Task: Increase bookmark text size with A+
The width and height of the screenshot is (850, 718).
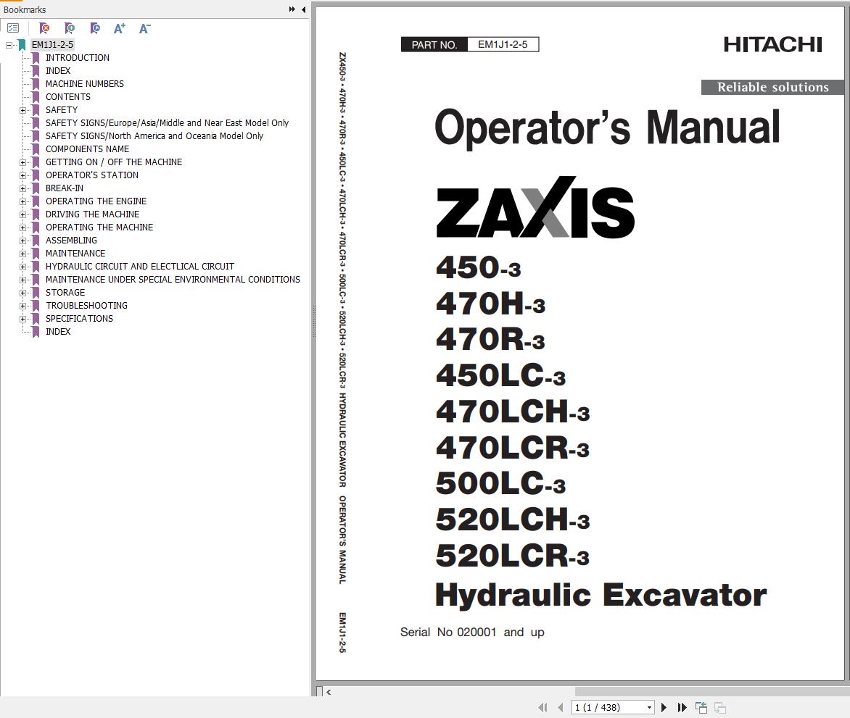Action: [x=119, y=28]
